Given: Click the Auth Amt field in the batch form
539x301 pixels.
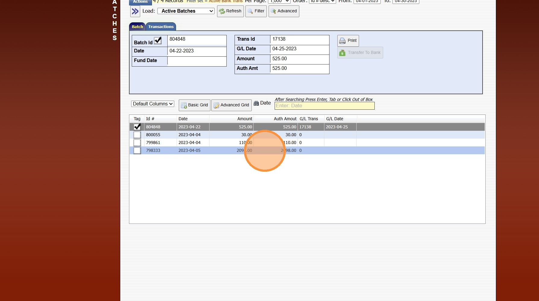Looking at the screenshot, I should click(300, 69).
